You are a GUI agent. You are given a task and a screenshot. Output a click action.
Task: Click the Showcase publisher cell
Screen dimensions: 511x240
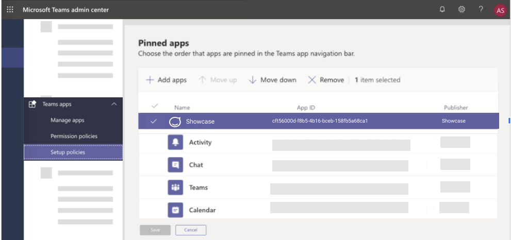click(x=454, y=121)
